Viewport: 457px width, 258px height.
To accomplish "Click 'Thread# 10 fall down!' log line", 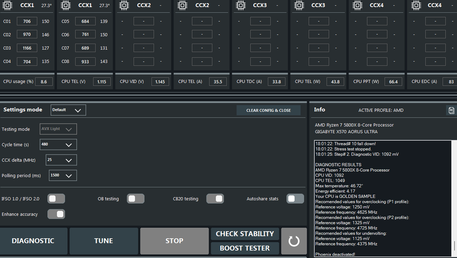I will click(345, 144).
